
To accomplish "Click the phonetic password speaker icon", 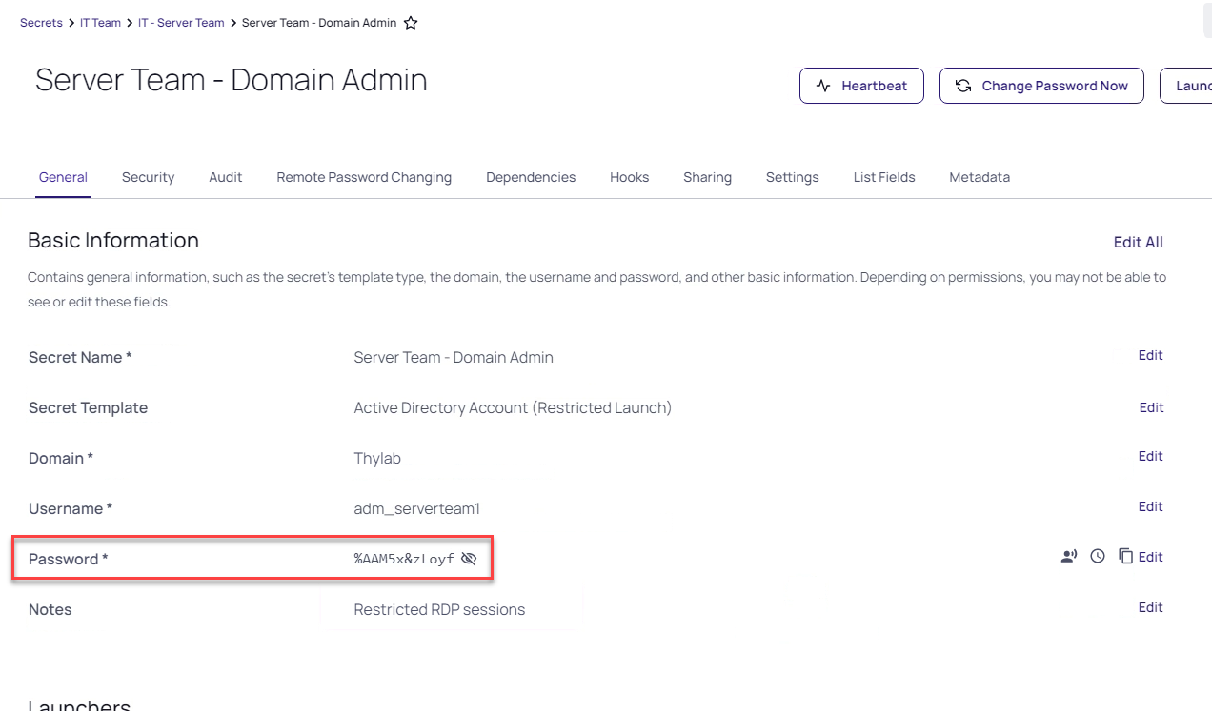I will (x=1069, y=557).
